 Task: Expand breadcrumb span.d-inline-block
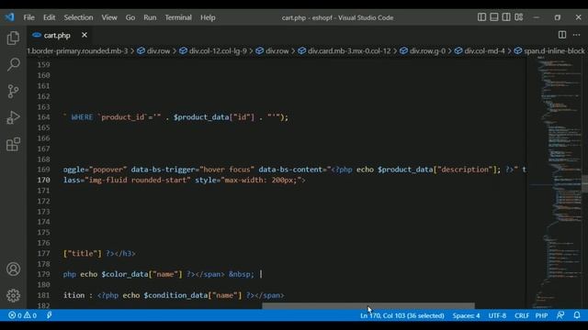tap(549, 51)
